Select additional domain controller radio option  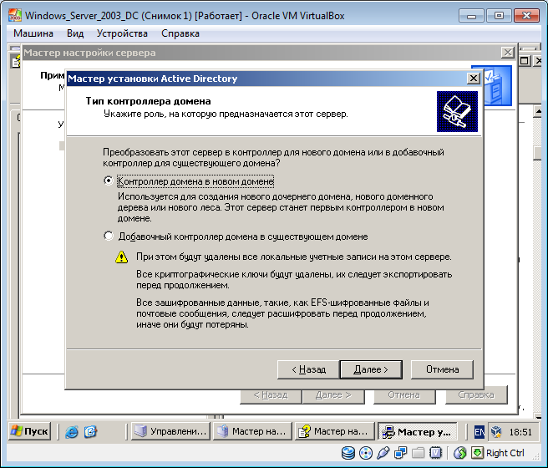109,236
